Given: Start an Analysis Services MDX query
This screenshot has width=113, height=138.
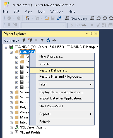Looking at the screenshot, I should coord(98,18).
